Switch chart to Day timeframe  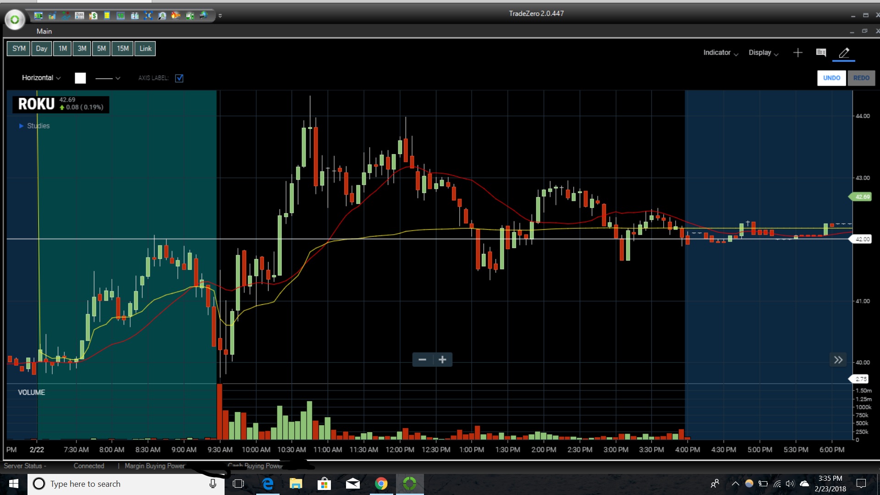(x=42, y=49)
